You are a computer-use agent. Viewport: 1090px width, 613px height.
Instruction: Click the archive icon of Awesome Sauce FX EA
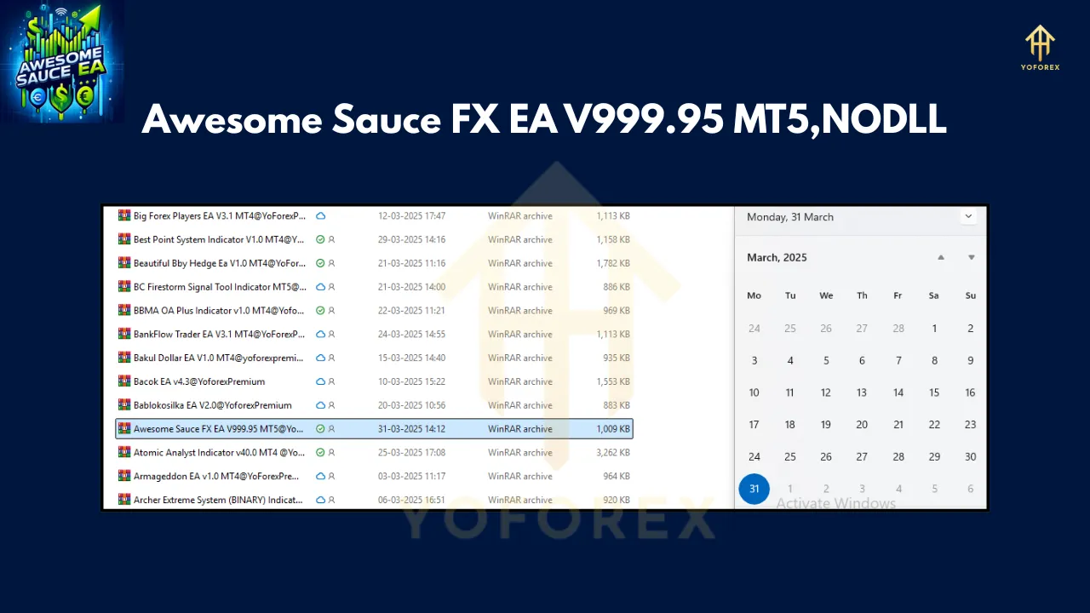123,429
